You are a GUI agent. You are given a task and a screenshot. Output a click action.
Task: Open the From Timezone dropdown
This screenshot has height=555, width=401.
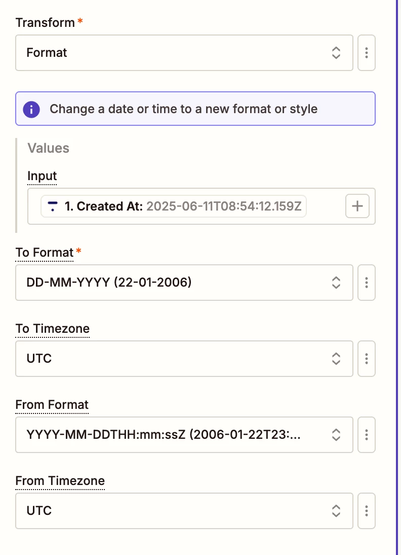coord(184,511)
